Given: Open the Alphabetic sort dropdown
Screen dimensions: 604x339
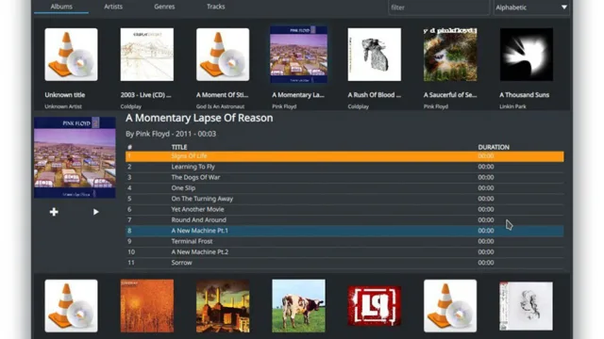Looking at the screenshot, I should point(531,8).
